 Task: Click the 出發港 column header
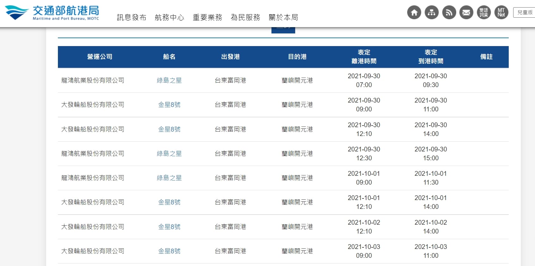[x=230, y=57]
